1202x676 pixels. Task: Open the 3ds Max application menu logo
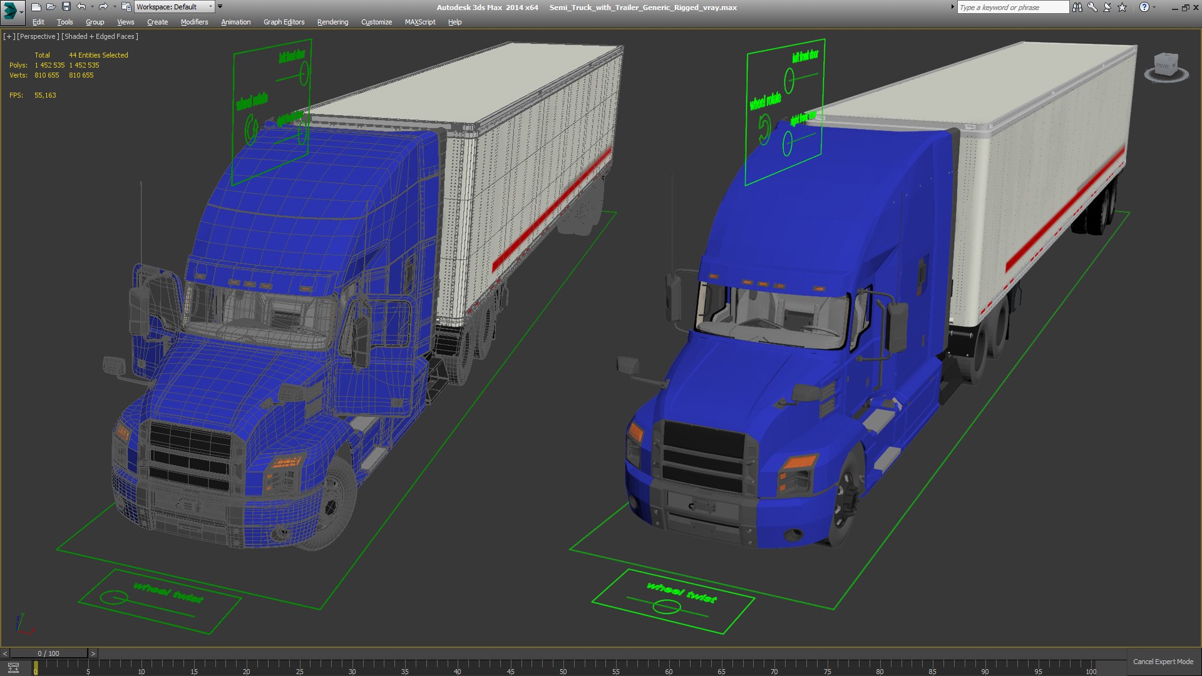[12, 11]
